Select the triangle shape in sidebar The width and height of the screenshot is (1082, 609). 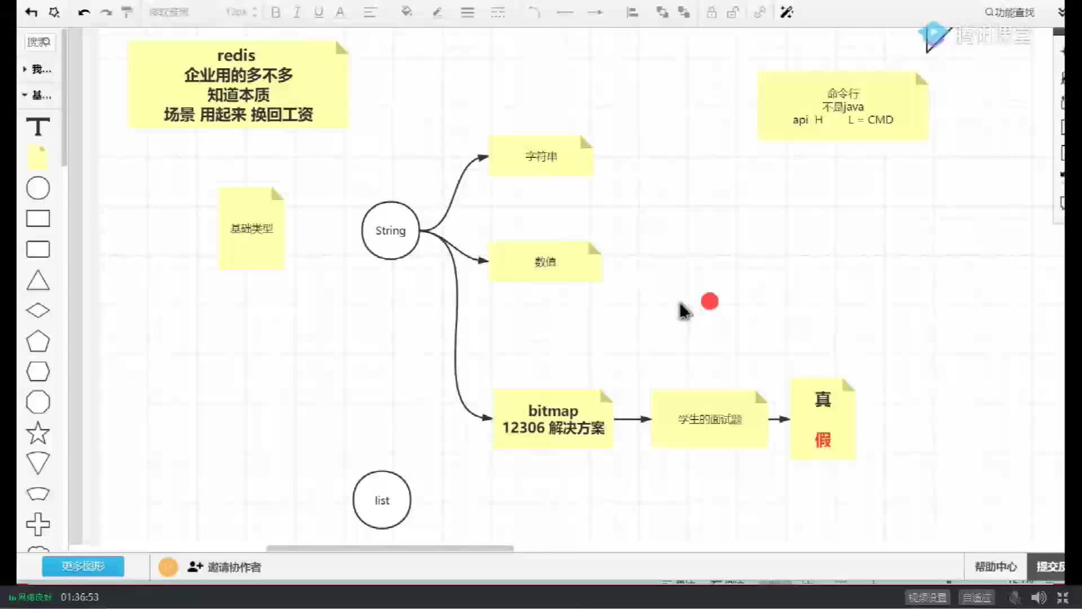(x=38, y=280)
